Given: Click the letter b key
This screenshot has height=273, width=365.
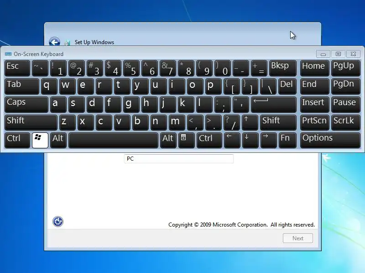Looking at the screenshot, I should [x=141, y=122].
